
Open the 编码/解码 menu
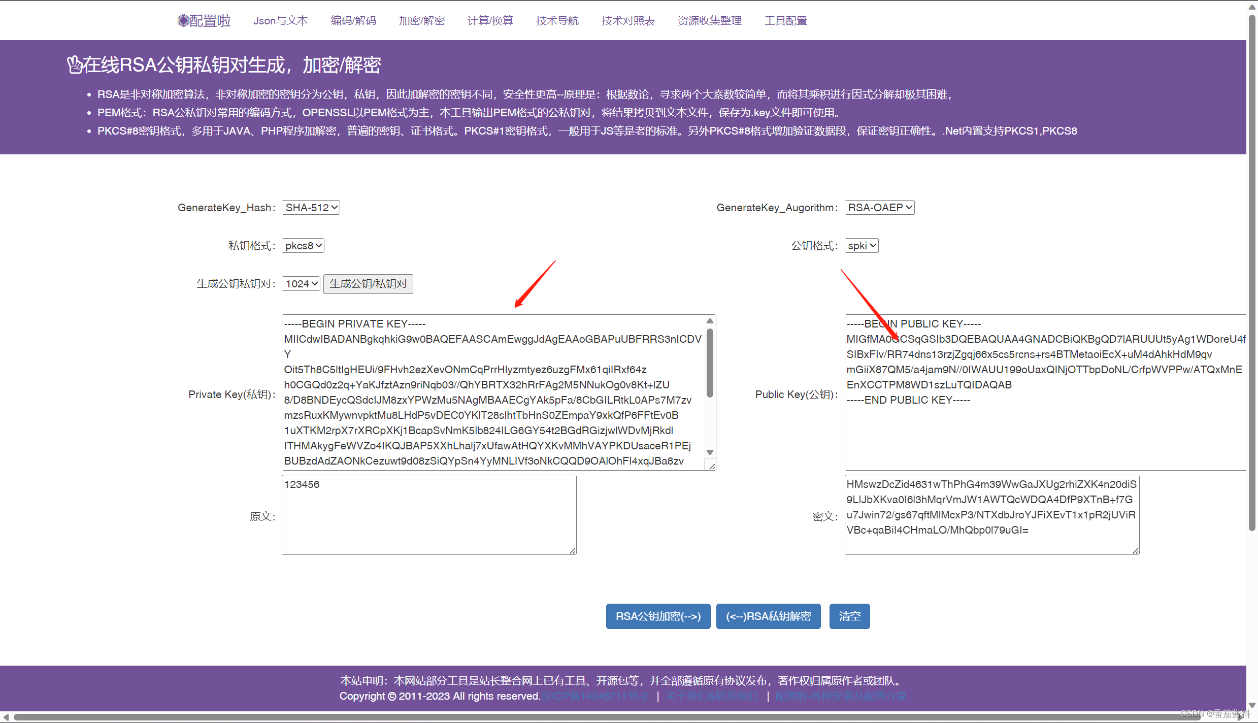click(x=353, y=20)
